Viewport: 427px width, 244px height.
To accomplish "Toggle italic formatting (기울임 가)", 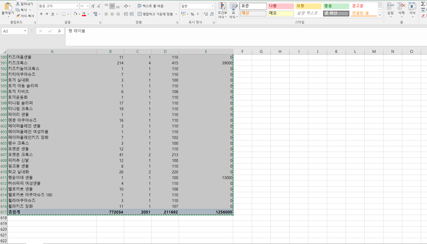I will pos(47,14).
